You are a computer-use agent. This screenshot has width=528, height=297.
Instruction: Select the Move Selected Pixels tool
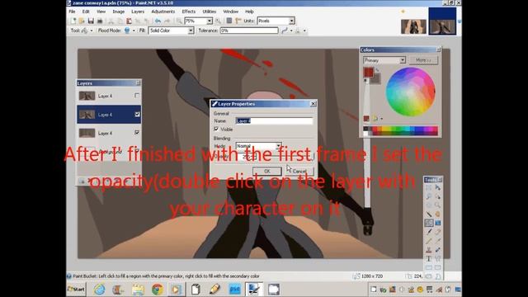(438, 187)
